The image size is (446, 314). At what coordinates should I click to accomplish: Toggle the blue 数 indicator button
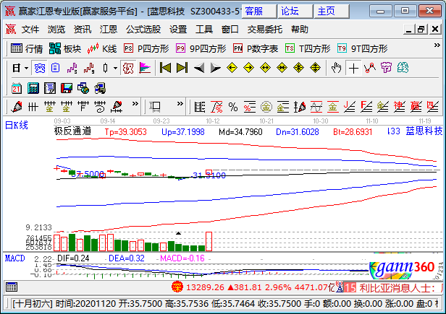[40, 68]
